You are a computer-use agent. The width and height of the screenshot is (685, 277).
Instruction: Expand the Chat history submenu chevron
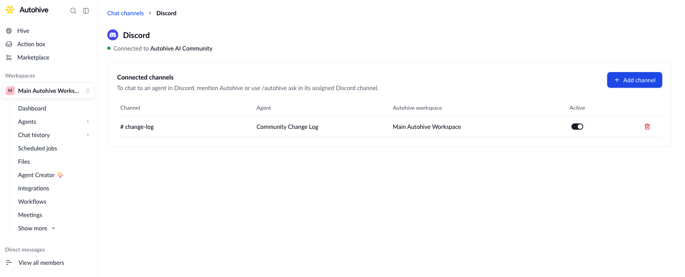[x=88, y=135]
